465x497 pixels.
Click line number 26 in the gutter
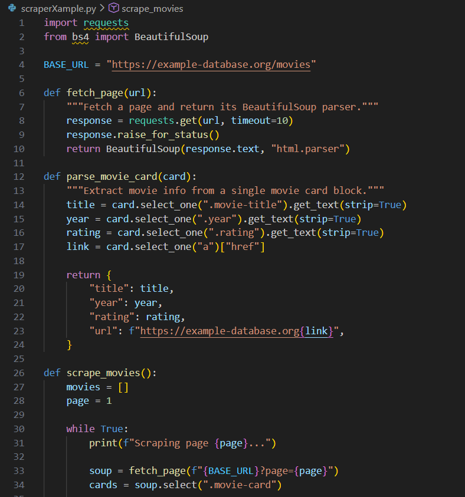pyautogui.click(x=21, y=373)
